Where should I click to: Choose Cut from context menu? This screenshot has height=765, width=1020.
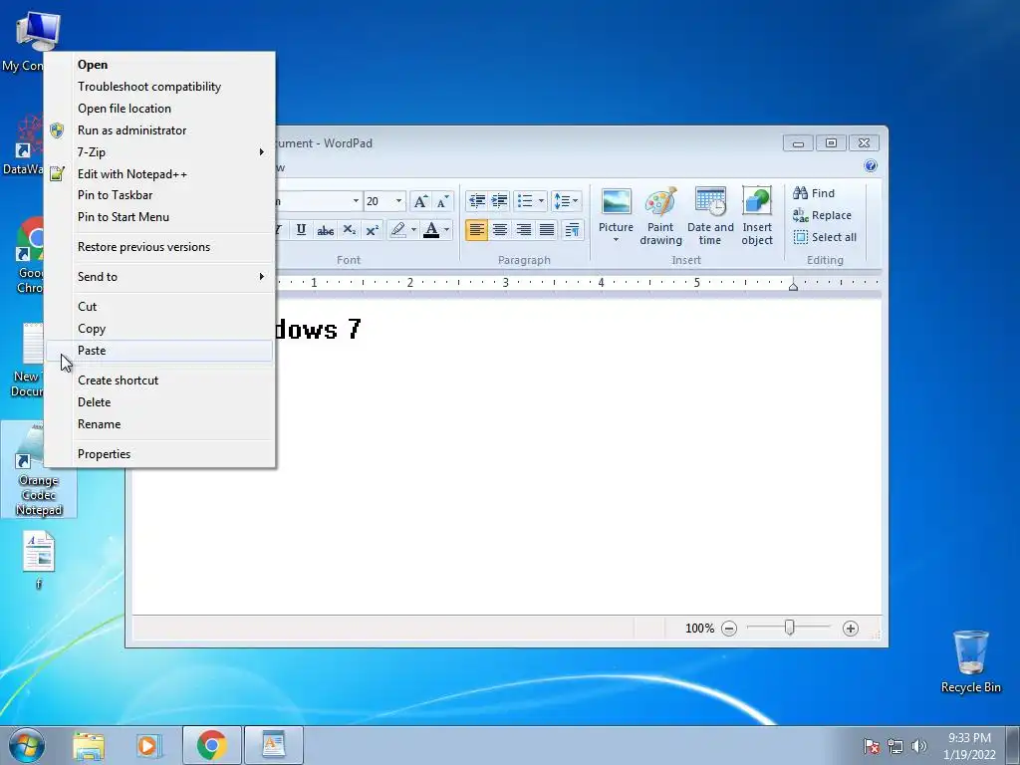pos(159,307)
